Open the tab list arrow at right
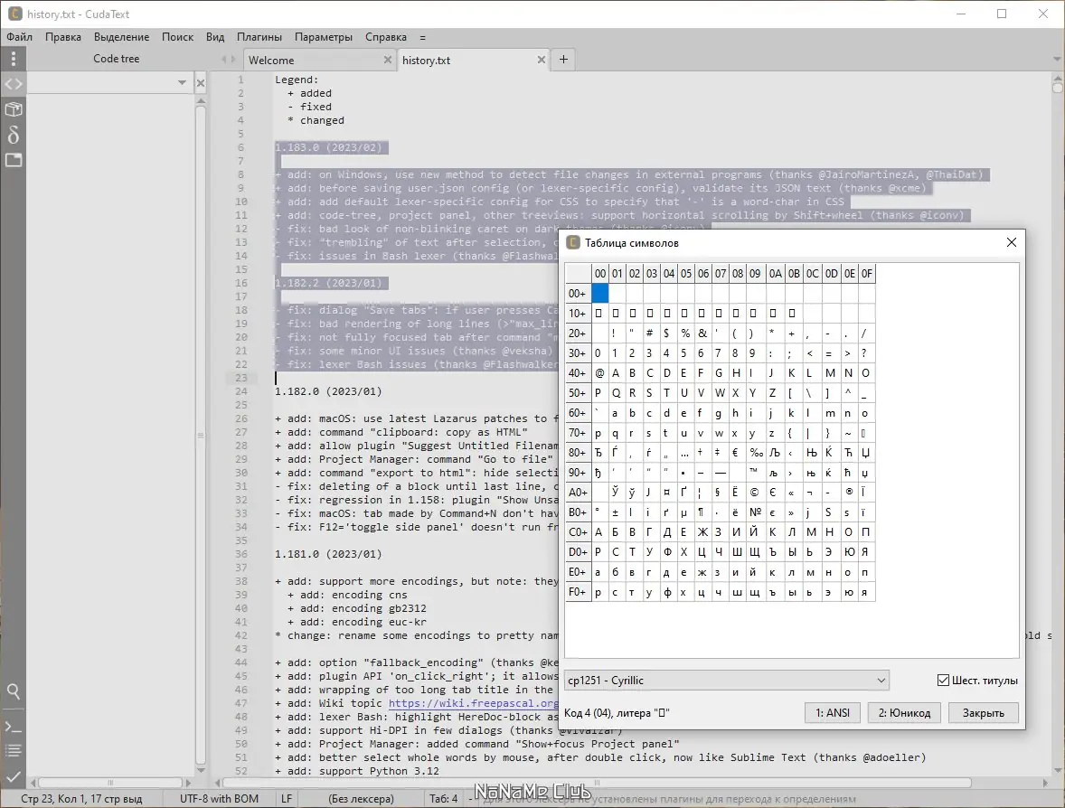Image resolution: width=1065 pixels, height=808 pixels. point(1057,60)
